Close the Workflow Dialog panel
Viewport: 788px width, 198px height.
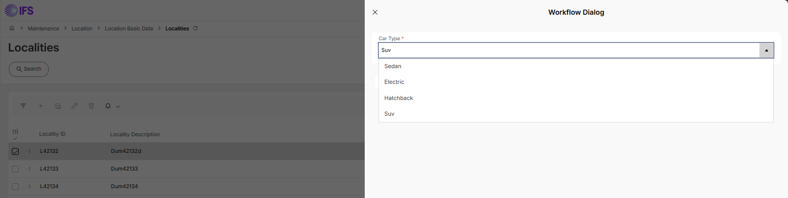[x=375, y=12]
